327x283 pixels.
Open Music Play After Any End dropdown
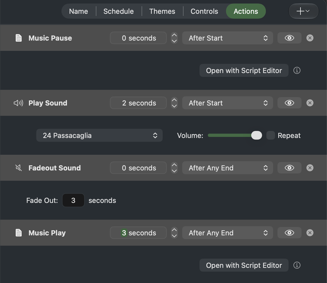[x=228, y=233]
